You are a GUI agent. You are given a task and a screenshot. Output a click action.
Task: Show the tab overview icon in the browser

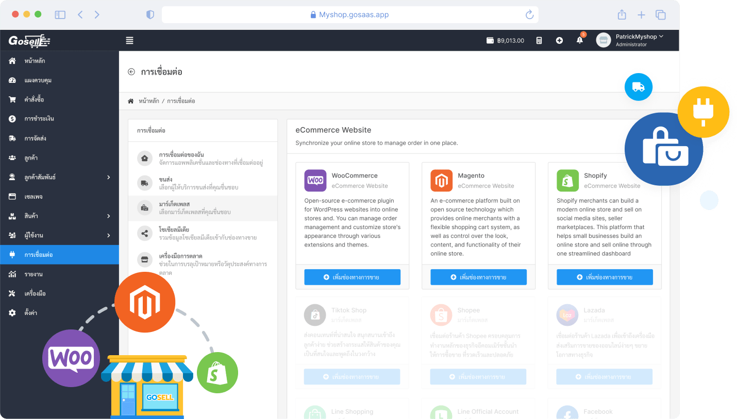click(x=661, y=15)
